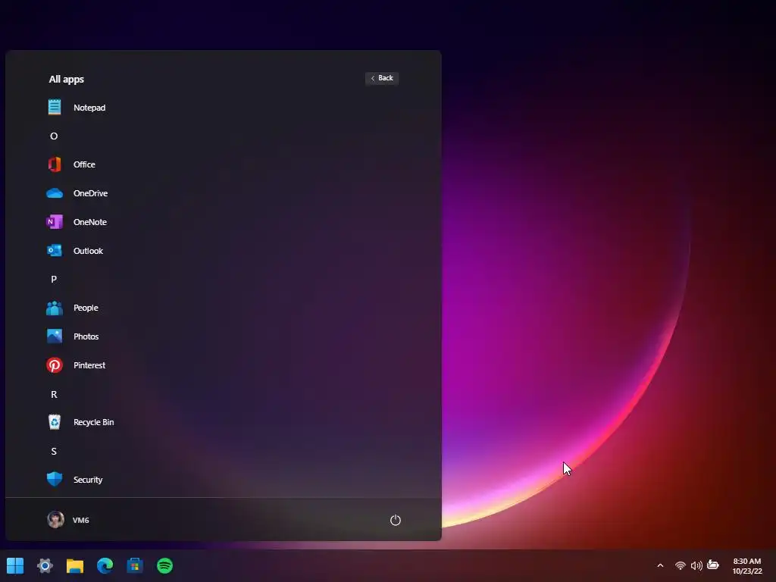Image resolution: width=776 pixels, height=582 pixels.
Task: Click the letter P section header
Action: tap(54, 279)
